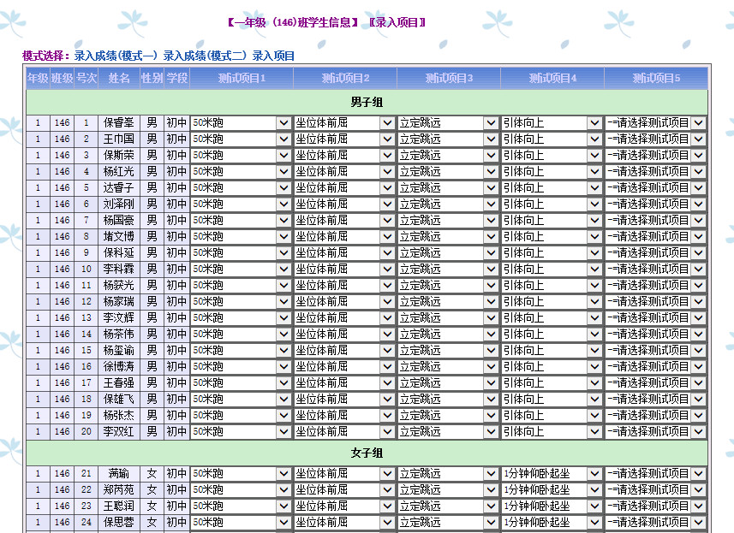Open 1分钟仰卧起坐 dropdown for 满瑜
734x533 pixels.
click(x=552, y=474)
